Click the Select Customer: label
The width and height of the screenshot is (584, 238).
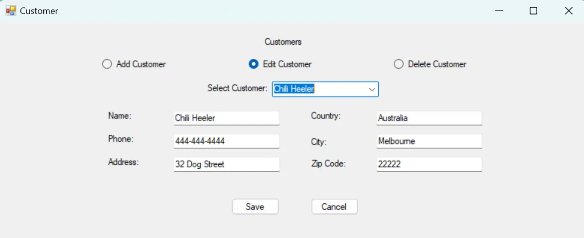click(238, 88)
